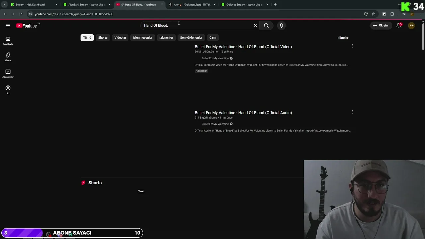Select the İzlenmeyenler filter chip
Screen dimensions: 425x239
point(143,38)
